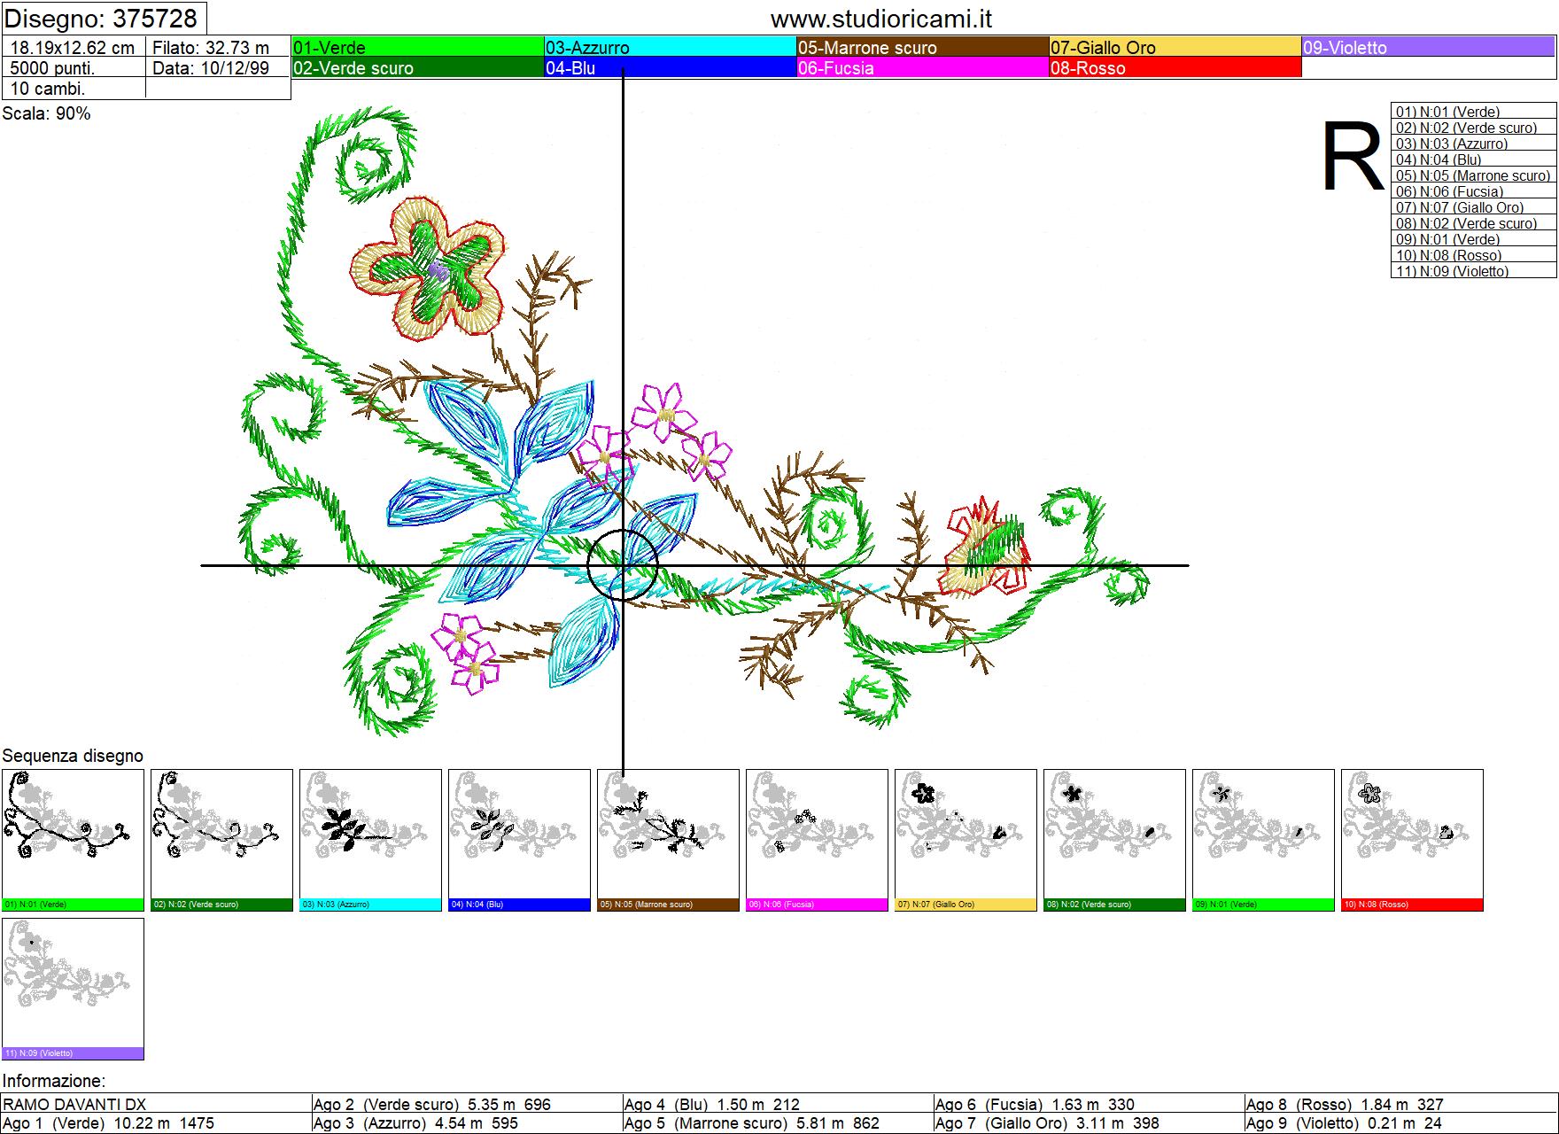This screenshot has height=1134, width=1559.
Task: Choose the 06-Fucsia swatch
Action: (x=923, y=67)
